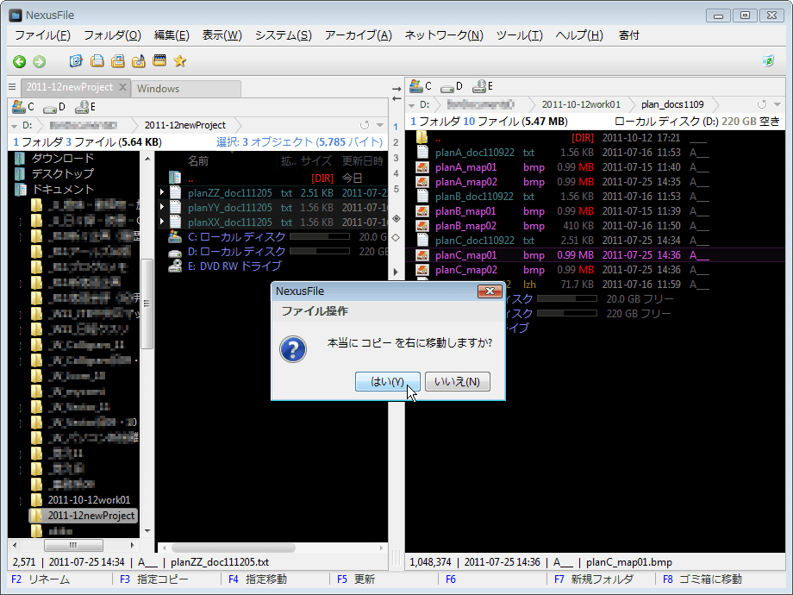
Task: Expand the 2011-10-12work01 tree folder
Action: [x=21, y=500]
